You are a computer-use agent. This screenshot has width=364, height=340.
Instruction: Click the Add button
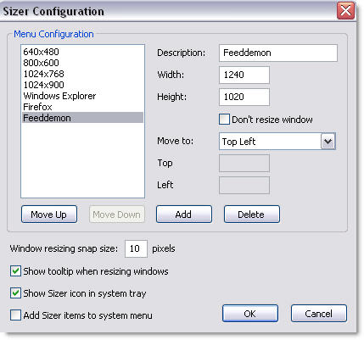pos(184,215)
